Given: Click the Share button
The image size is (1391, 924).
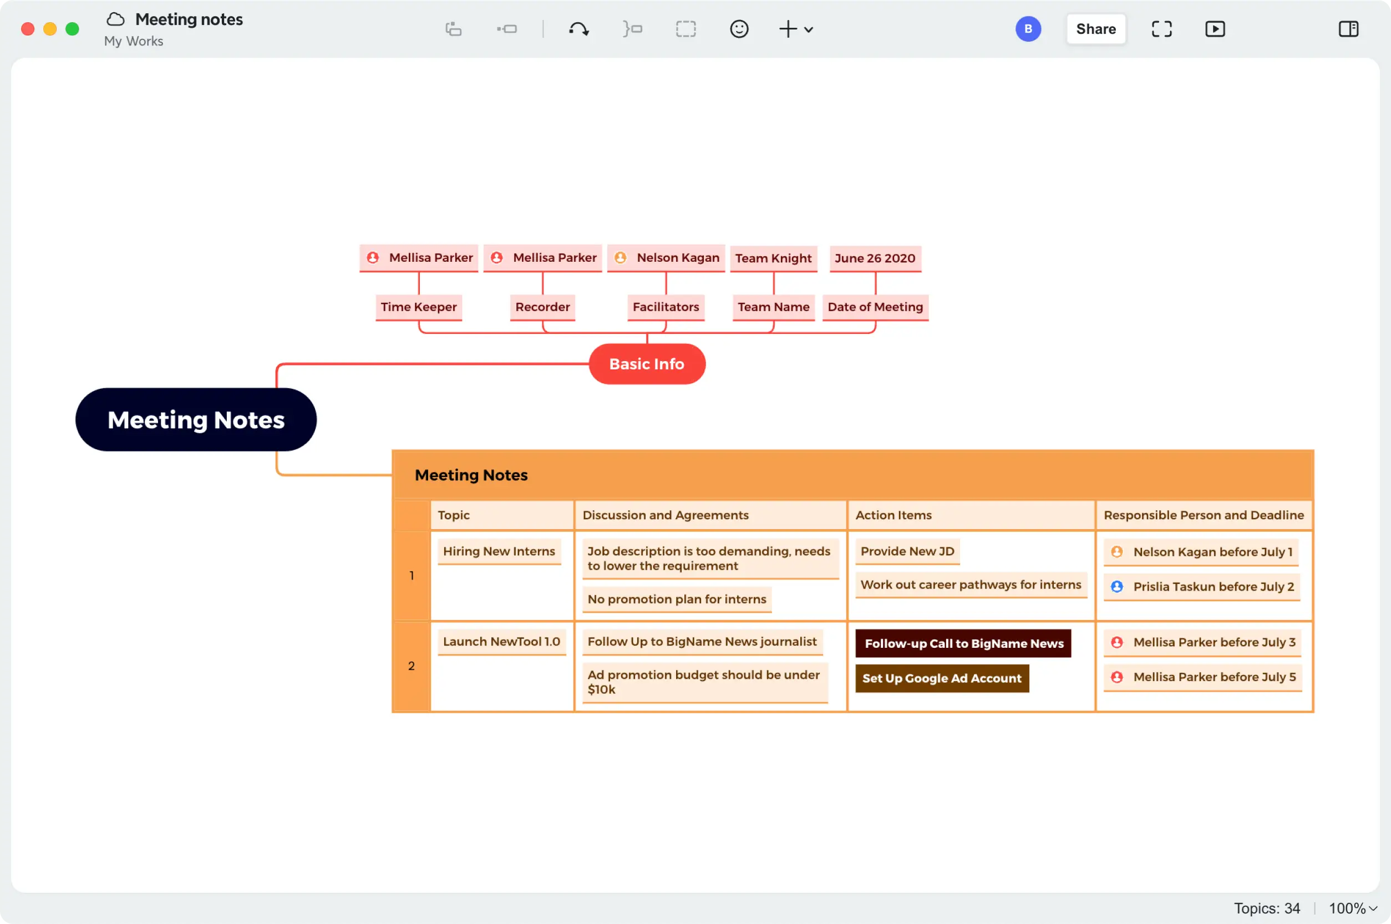Looking at the screenshot, I should [x=1096, y=29].
